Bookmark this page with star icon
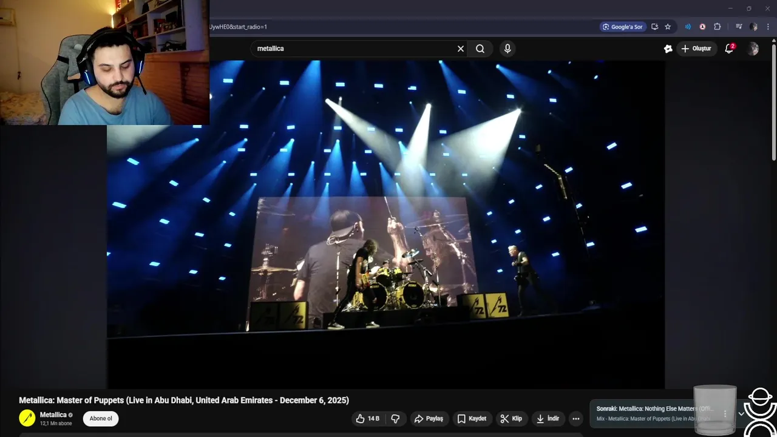The width and height of the screenshot is (777, 437). coord(668,27)
